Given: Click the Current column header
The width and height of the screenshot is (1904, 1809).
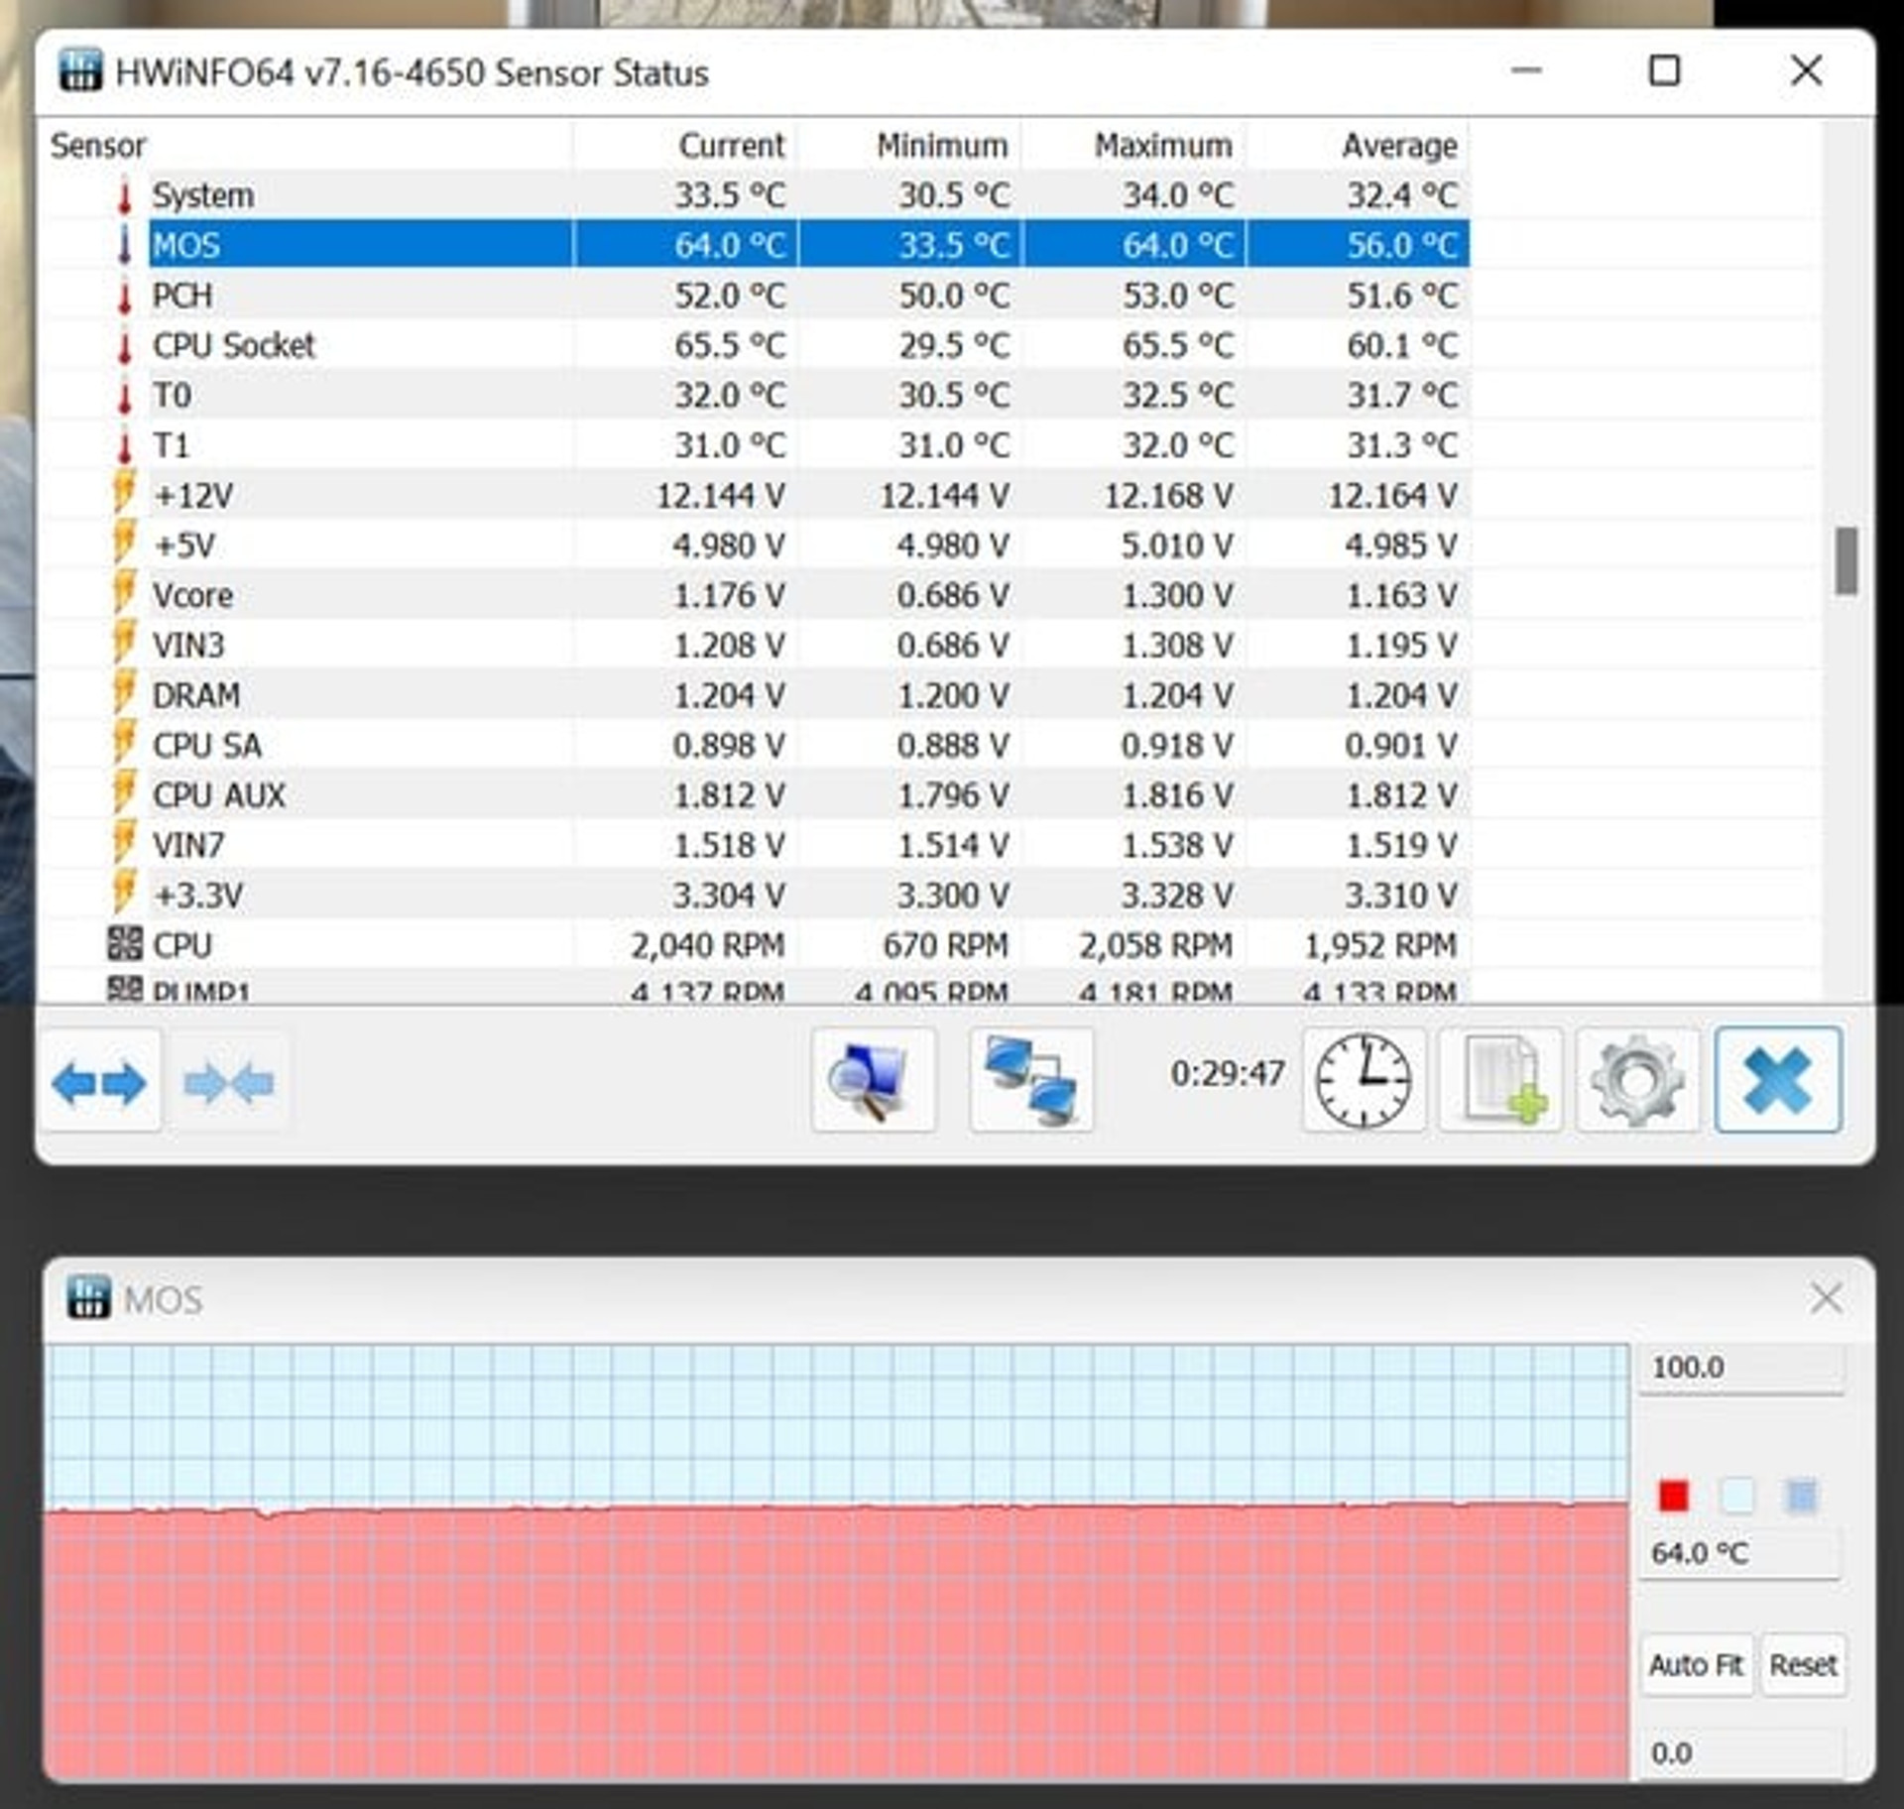Looking at the screenshot, I should coord(685,146).
